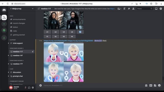Open user settings gear icon

click(x=33, y=88)
